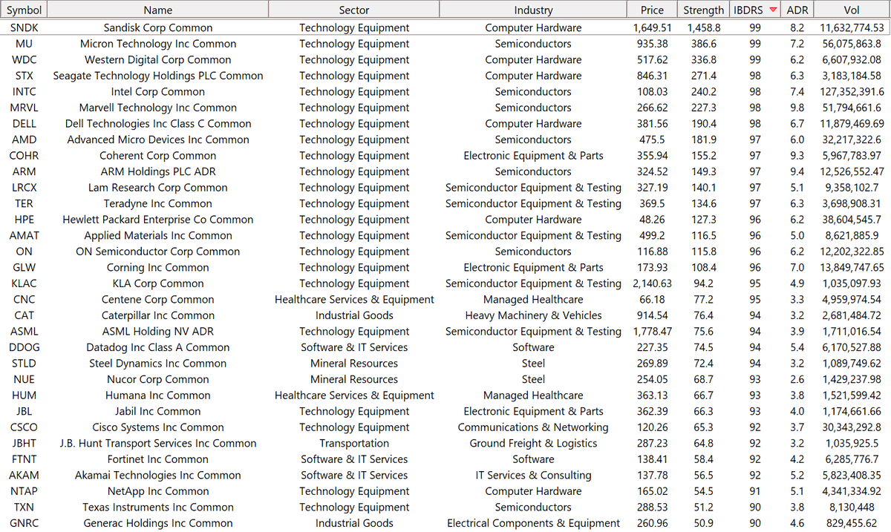Click the price 935.38 for Micron
Image resolution: width=891 pixels, height=532 pixels.
click(653, 44)
